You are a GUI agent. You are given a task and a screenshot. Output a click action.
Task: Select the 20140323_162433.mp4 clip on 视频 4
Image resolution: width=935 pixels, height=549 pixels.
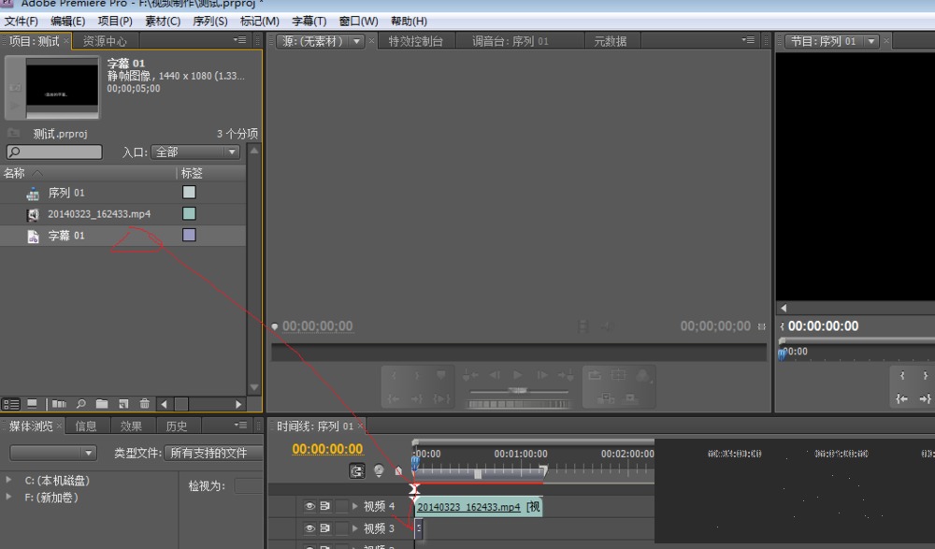coord(479,507)
